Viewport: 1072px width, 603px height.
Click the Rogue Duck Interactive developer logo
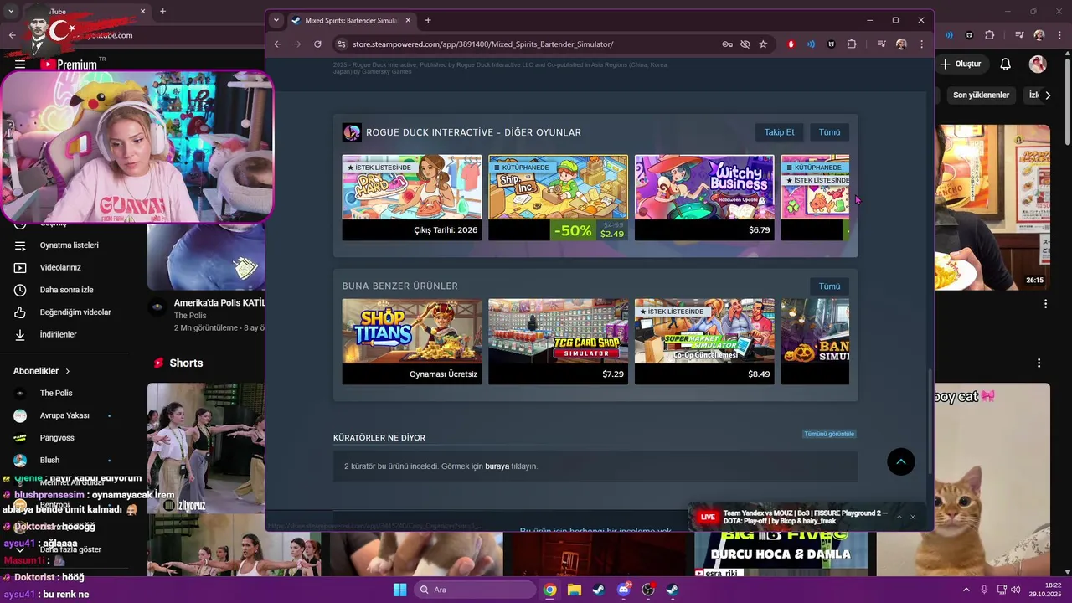pyautogui.click(x=352, y=132)
